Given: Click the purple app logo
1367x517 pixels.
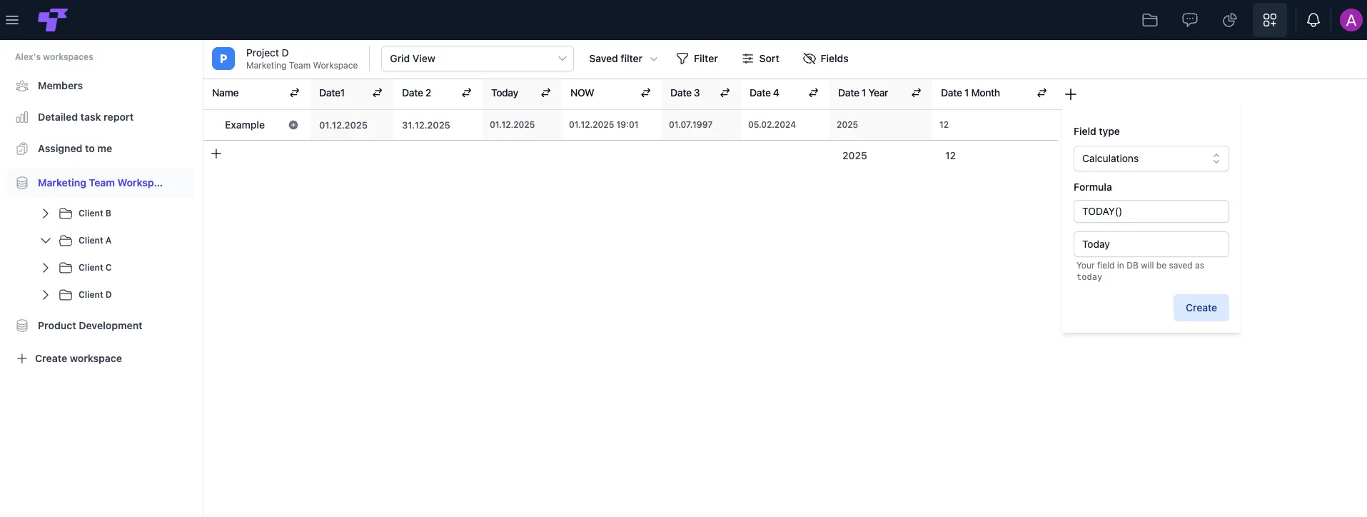Looking at the screenshot, I should [53, 20].
